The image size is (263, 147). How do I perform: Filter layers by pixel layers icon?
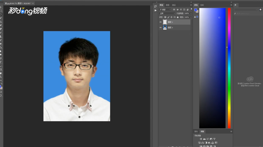[x=174, y=10]
